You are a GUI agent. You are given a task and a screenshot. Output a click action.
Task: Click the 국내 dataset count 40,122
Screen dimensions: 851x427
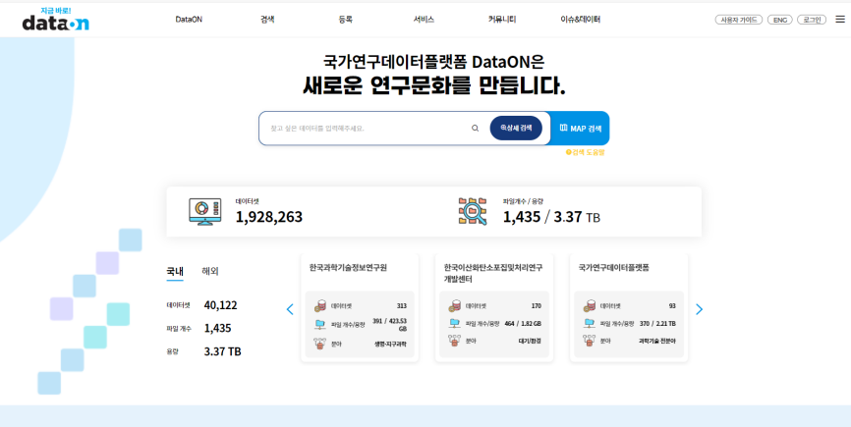220,305
